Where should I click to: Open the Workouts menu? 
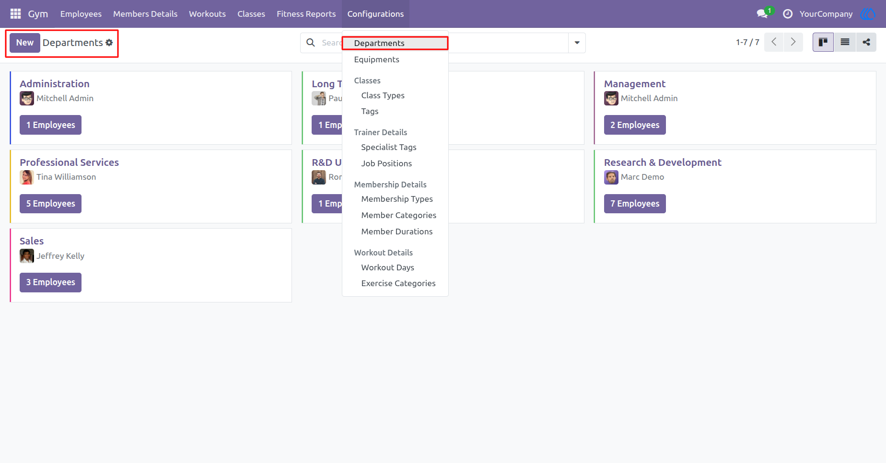tap(207, 14)
